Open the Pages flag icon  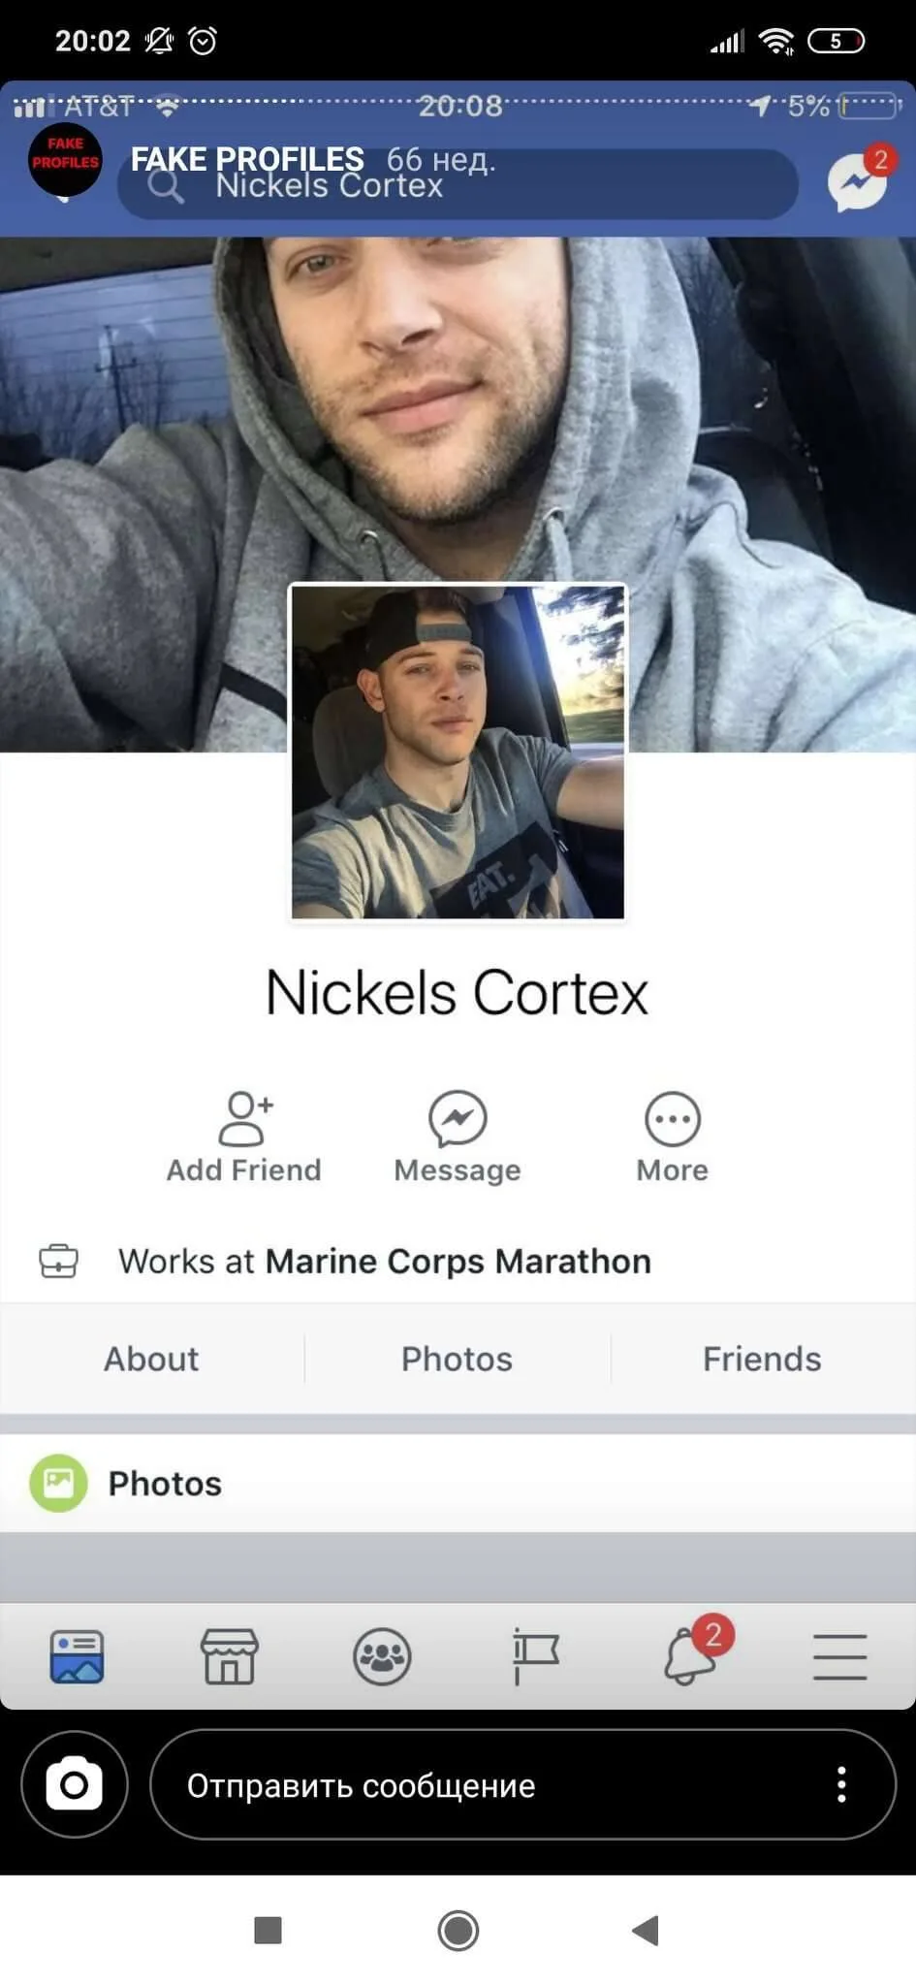(535, 1656)
